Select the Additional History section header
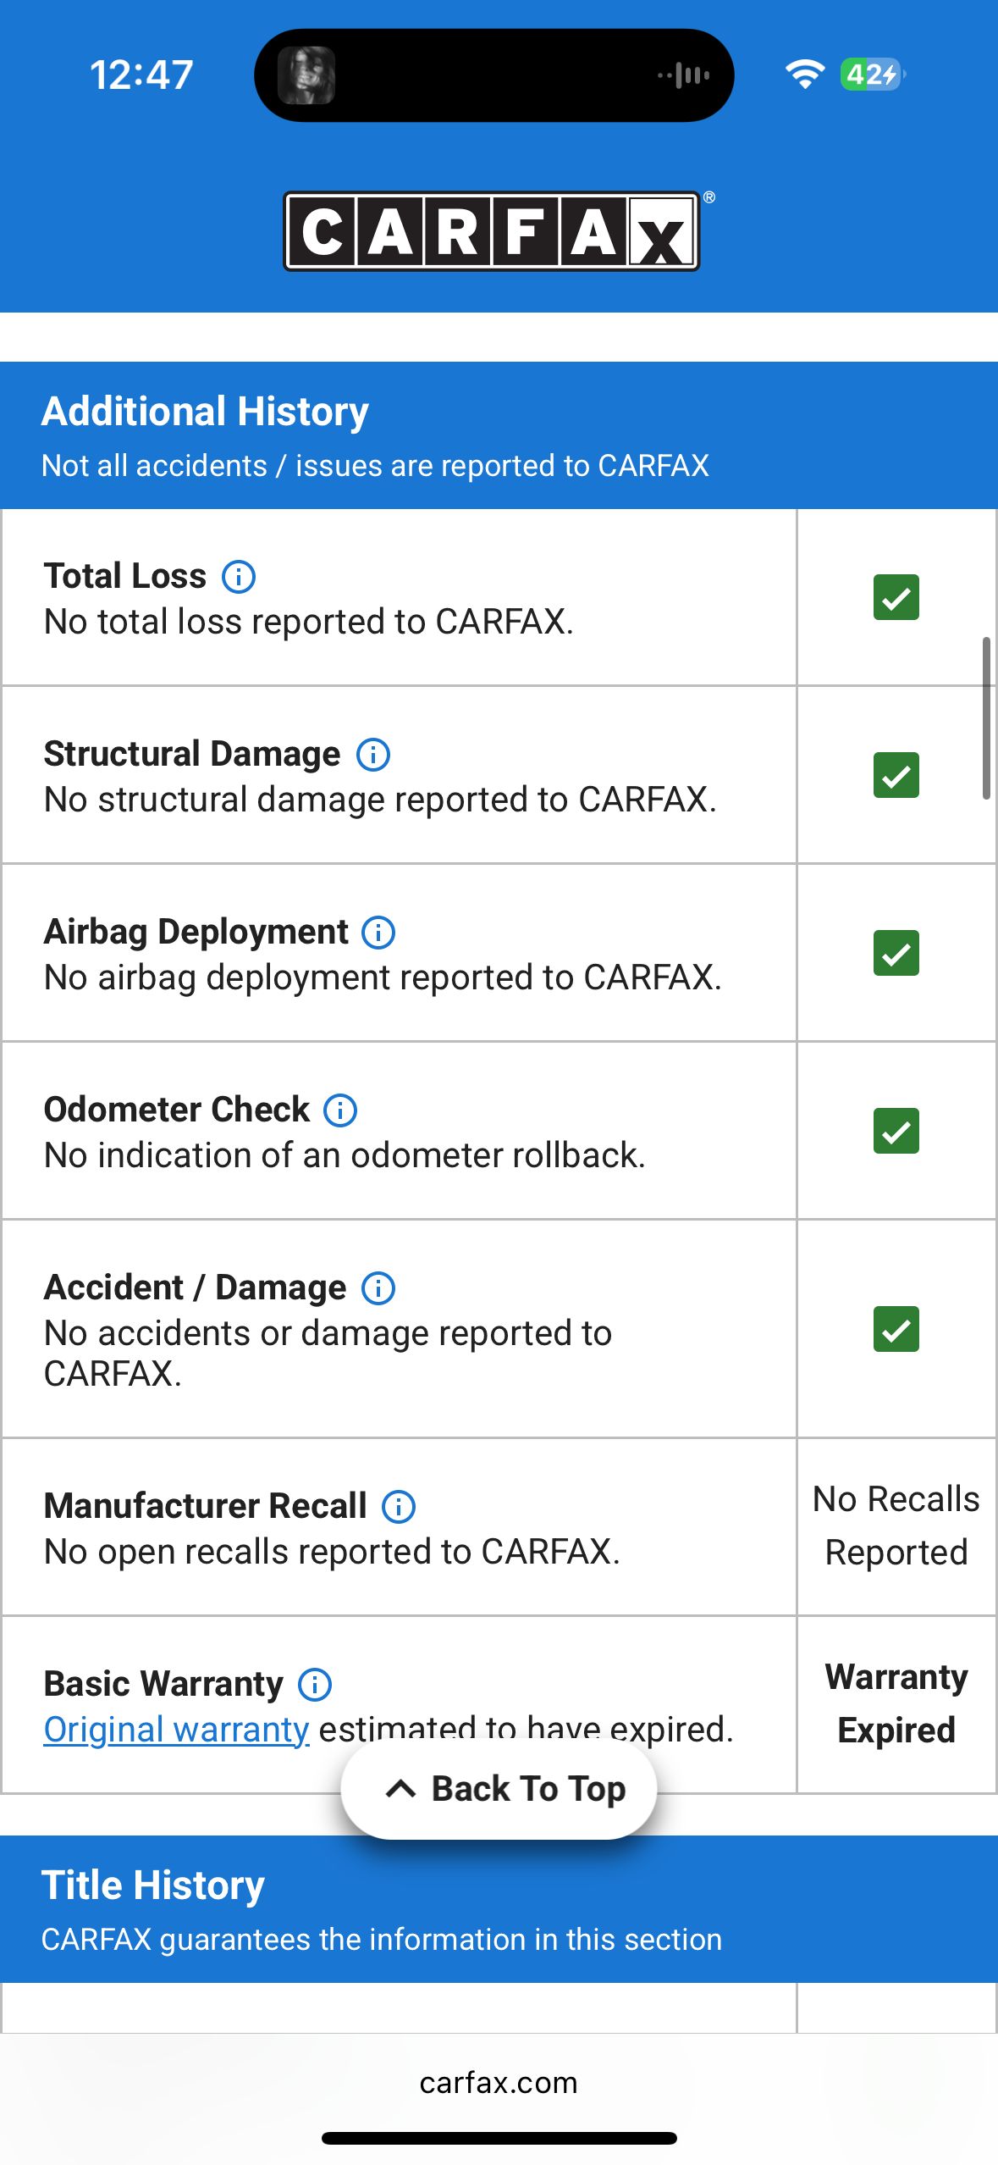This screenshot has width=998, height=2165. 499,435
